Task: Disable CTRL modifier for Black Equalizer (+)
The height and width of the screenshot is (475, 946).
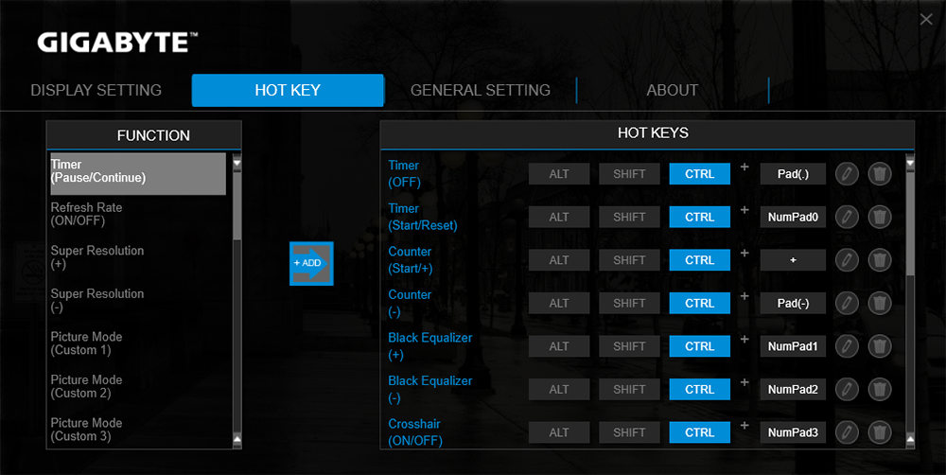Action: 699,346
